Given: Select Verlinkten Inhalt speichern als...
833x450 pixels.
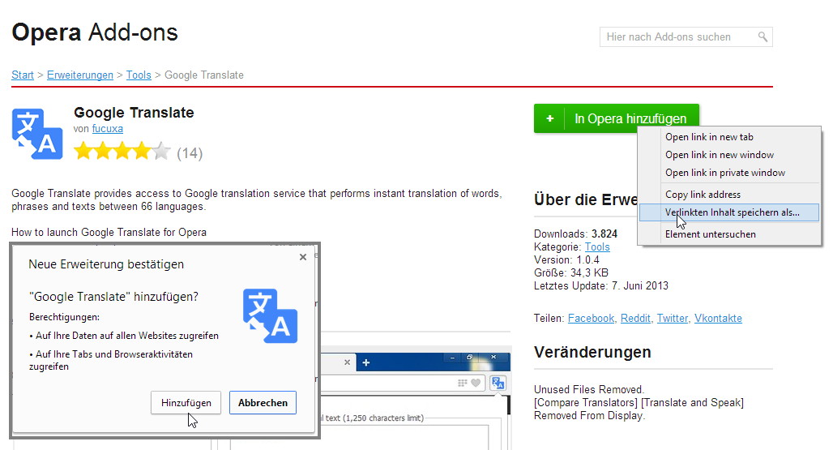Looking at the screenshot, I should 729,212.
